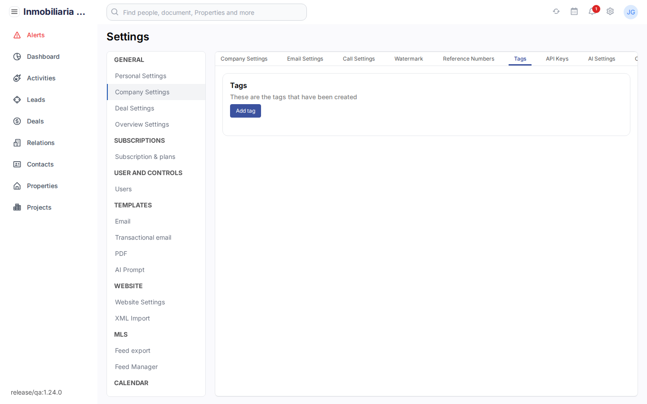The width and height of the screenshot is (647, 404).
Task: Click the Add tag button
Action: tap(245, 111)
